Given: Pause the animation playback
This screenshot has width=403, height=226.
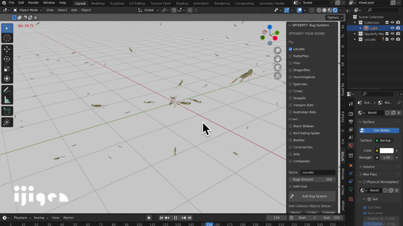Looking at the screenshot, I should tap(175, 218).
